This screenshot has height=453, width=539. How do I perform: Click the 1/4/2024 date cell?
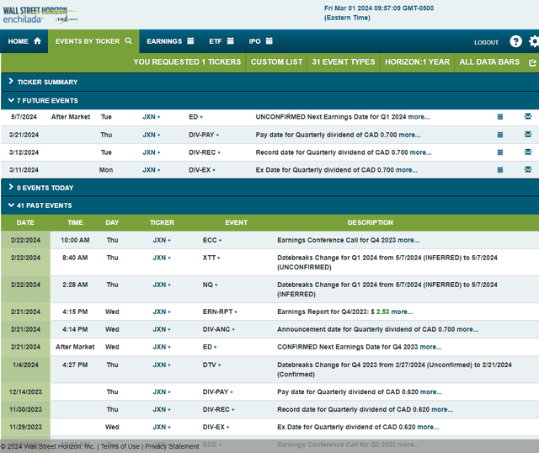coord(25,365)
